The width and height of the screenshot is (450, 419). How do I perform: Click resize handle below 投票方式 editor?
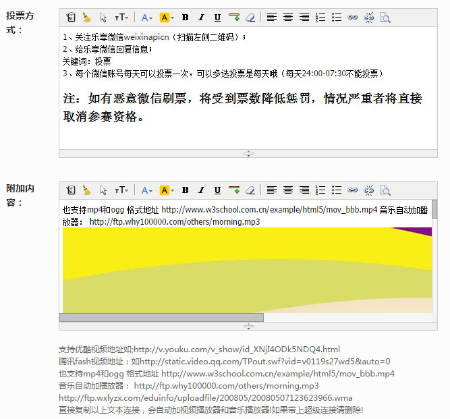[x=248, y=154]
